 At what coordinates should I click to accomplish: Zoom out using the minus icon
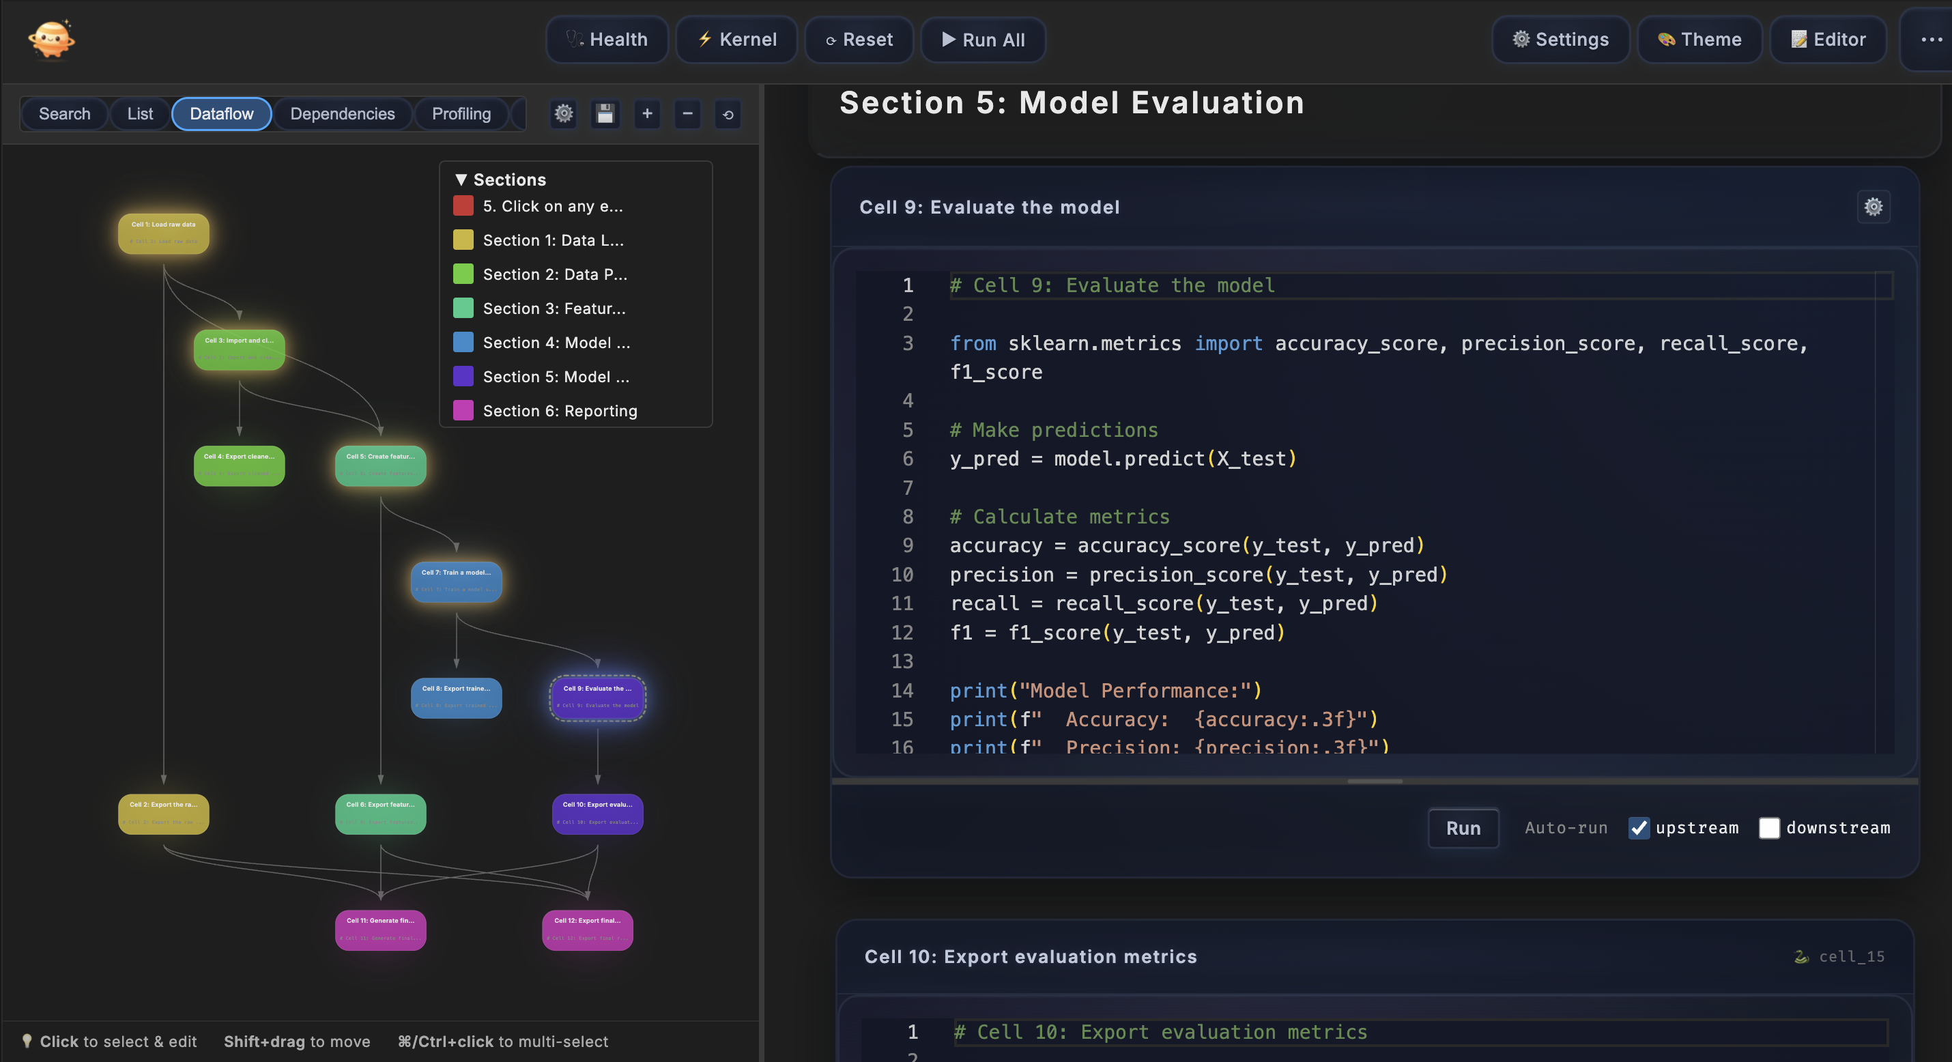(x=687, y=115)
